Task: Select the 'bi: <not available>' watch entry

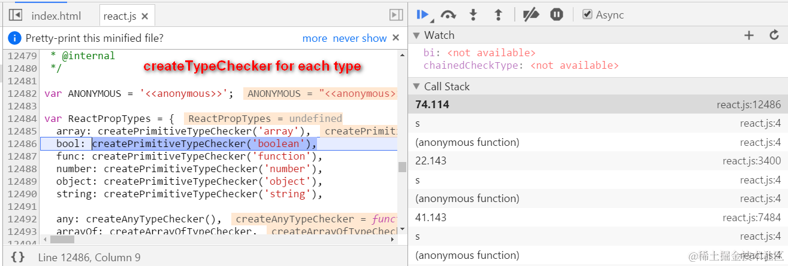Action: (479, 53)
